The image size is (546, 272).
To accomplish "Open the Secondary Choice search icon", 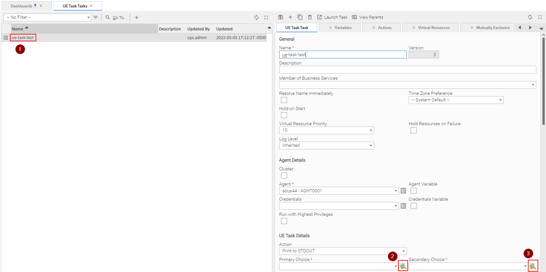I will [x=533, y=266].
